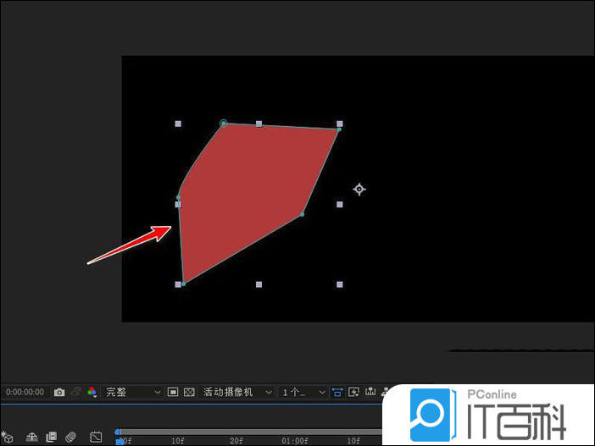595x446 pixels.
Task: Take a snapshot with the camera icon
Action: click(59, 392)
